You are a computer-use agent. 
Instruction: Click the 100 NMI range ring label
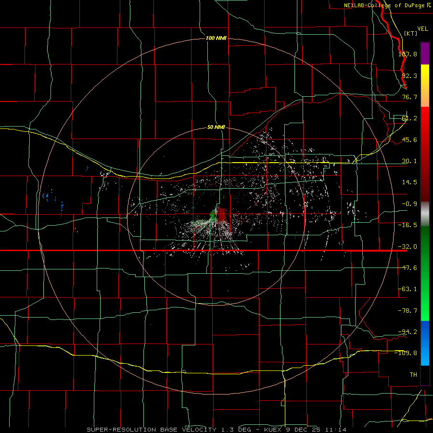pyautogui.click(x=216, y=38)
